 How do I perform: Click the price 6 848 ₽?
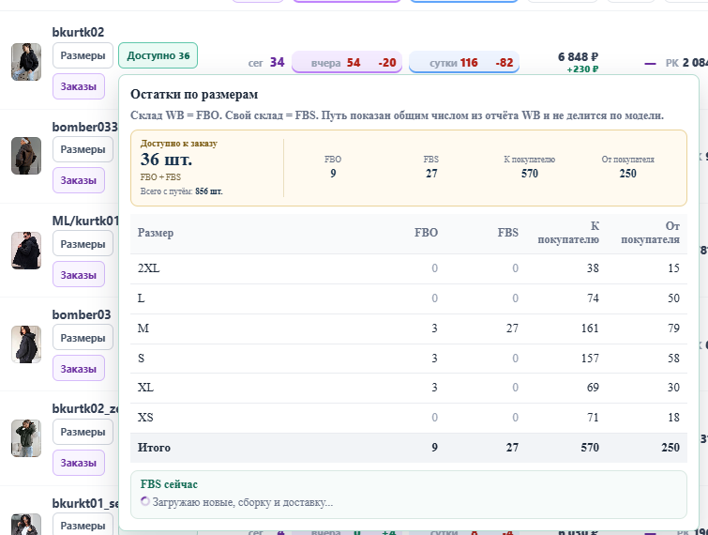pos(578,57)
